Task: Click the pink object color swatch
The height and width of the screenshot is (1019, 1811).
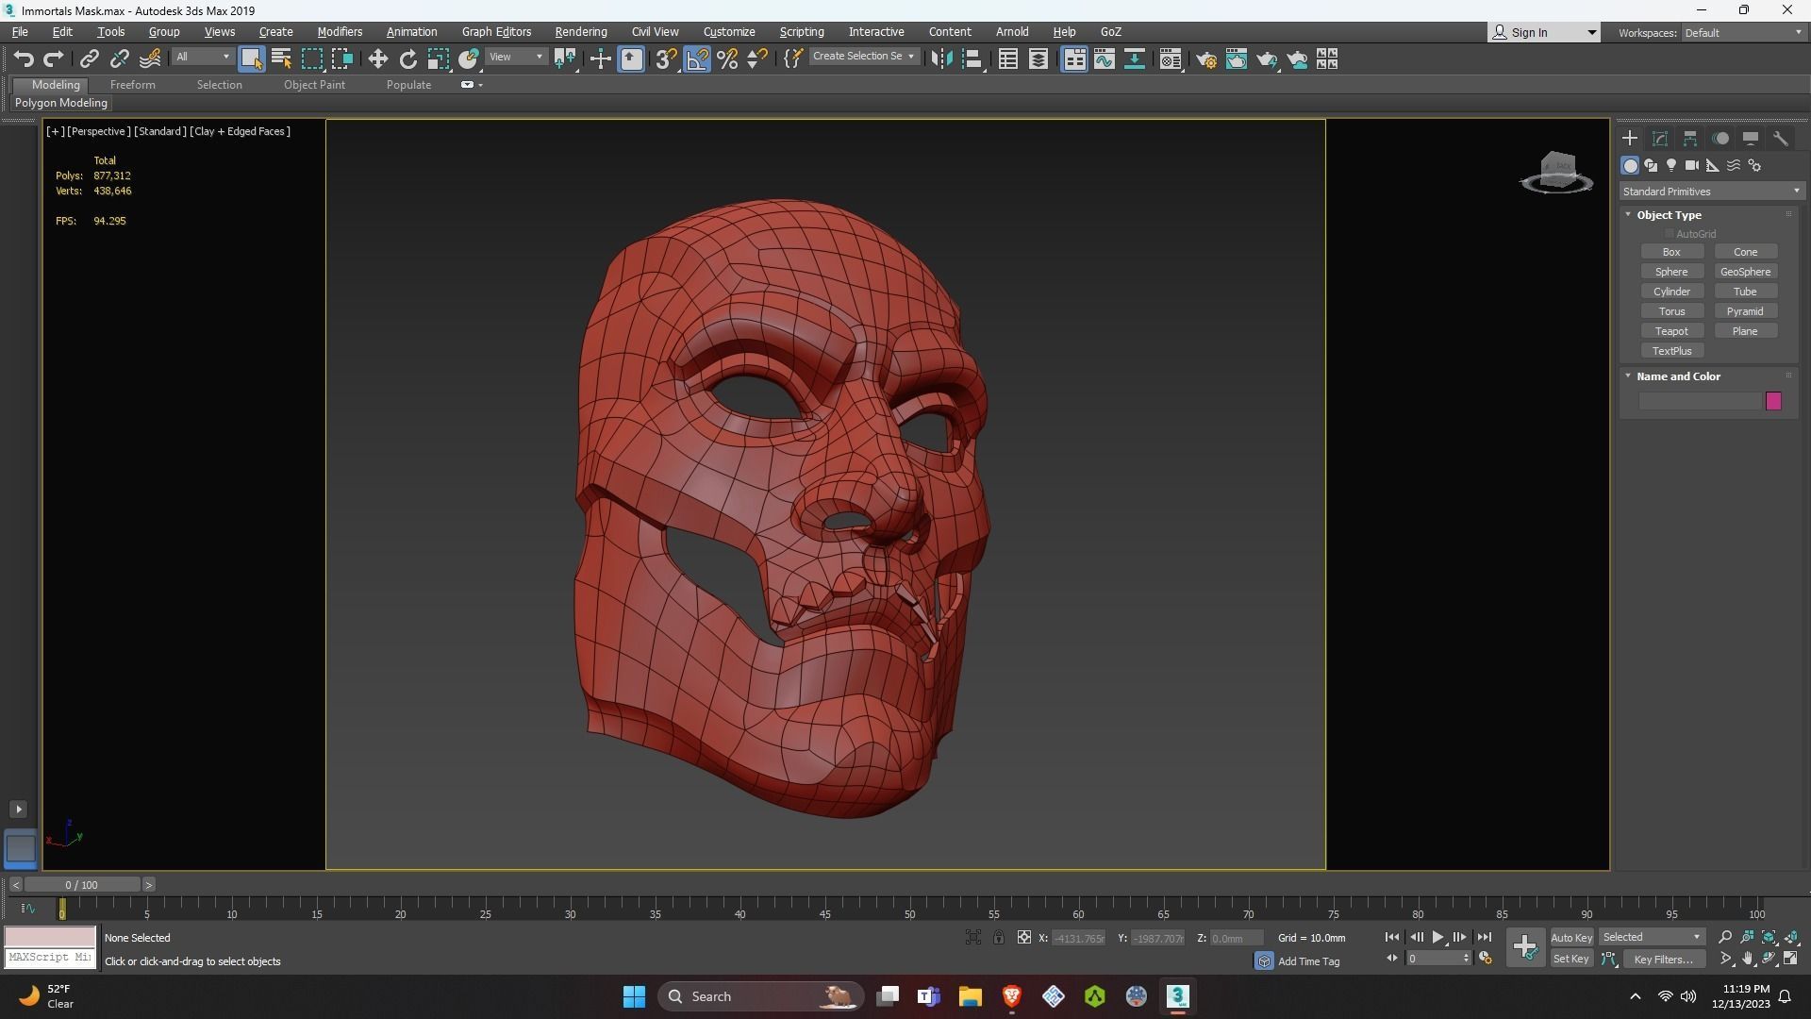Action: pyautogui.click(x=1773, y=402)
